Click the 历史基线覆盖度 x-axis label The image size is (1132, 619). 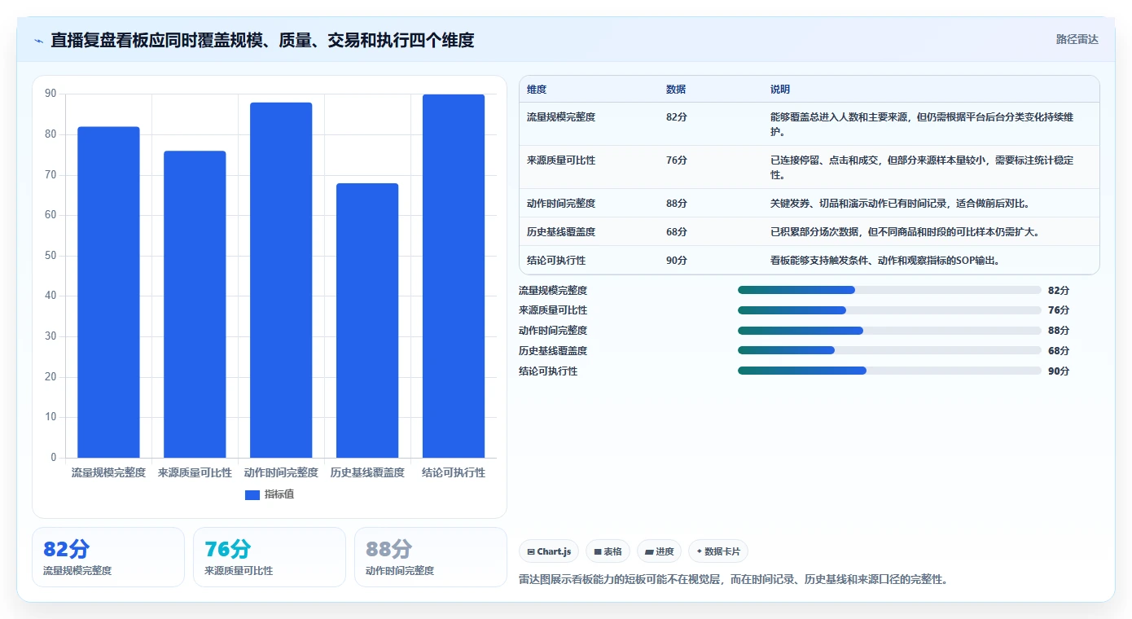367,472
